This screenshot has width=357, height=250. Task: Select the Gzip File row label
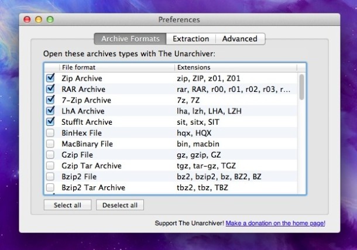[x=77, y=155]
